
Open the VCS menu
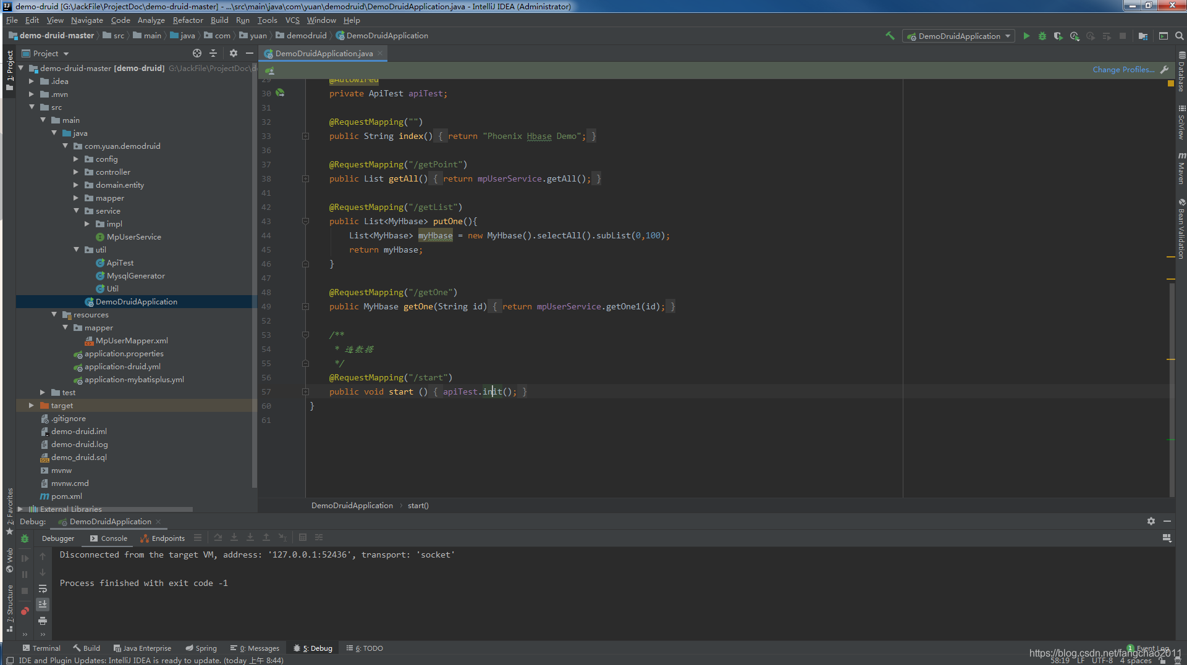pyautogui.click(x=292, y=20)
